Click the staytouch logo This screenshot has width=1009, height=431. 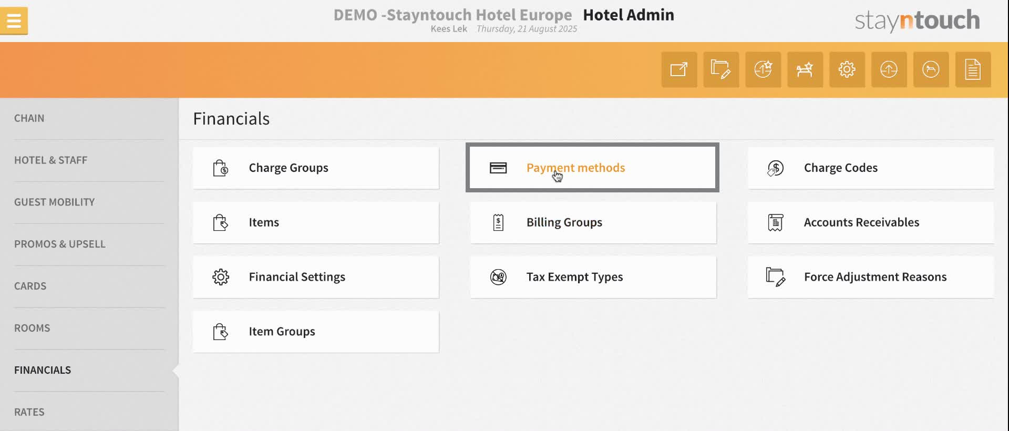pos(917,21)
